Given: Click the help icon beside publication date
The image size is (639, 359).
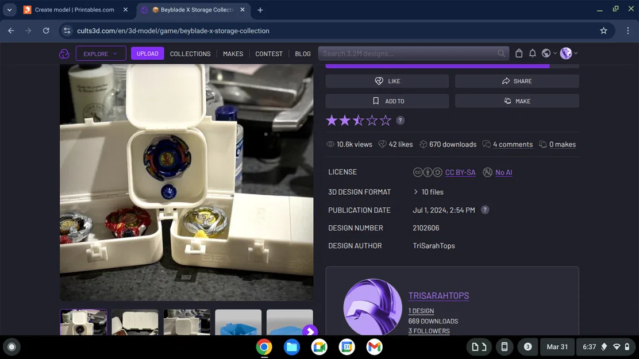Looking at the screenshot, I should (x=484, y=210).
